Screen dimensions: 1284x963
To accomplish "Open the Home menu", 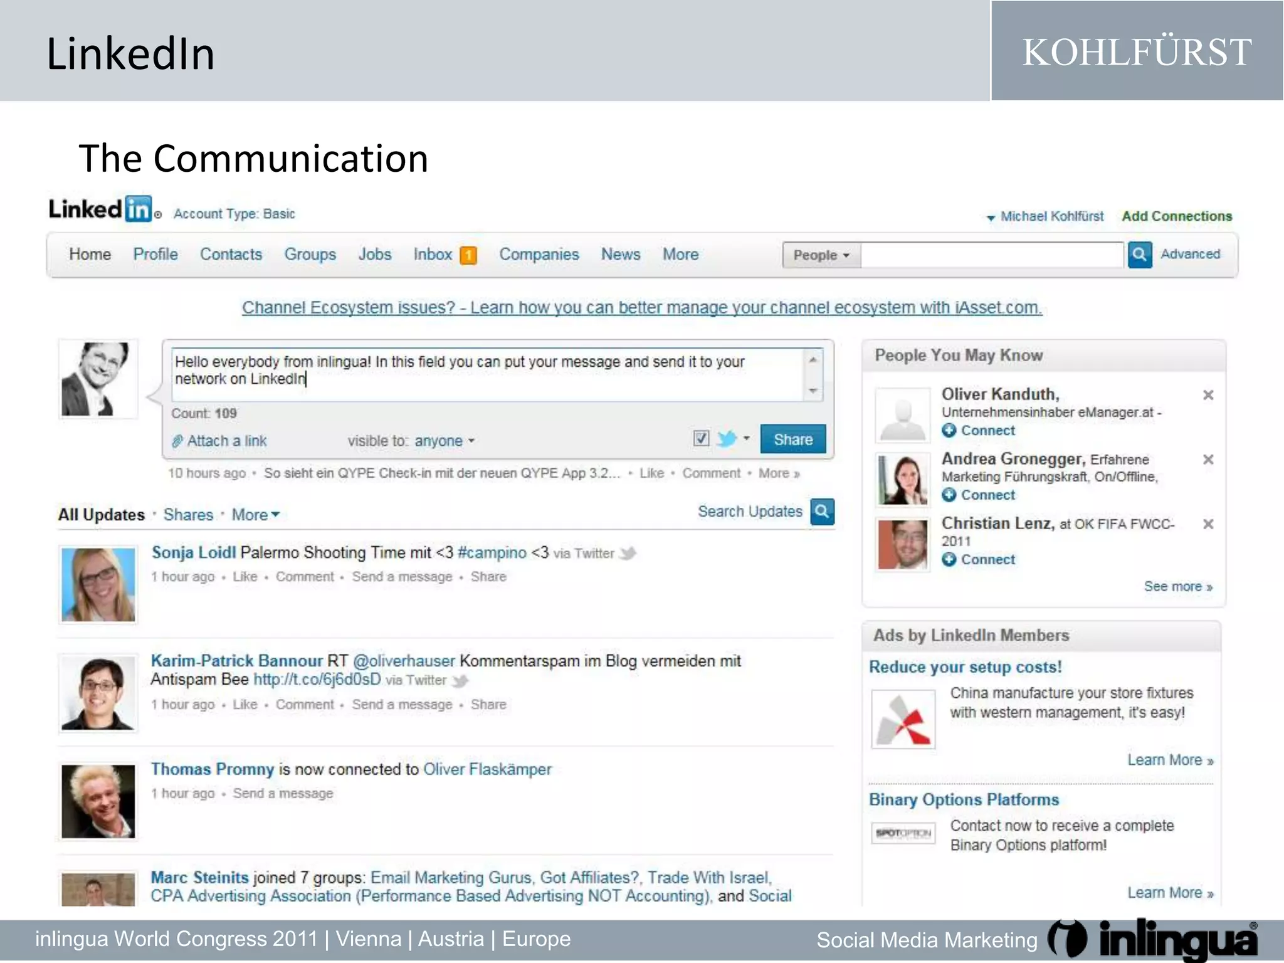I will pyautogui.click(x=90, y=255).
